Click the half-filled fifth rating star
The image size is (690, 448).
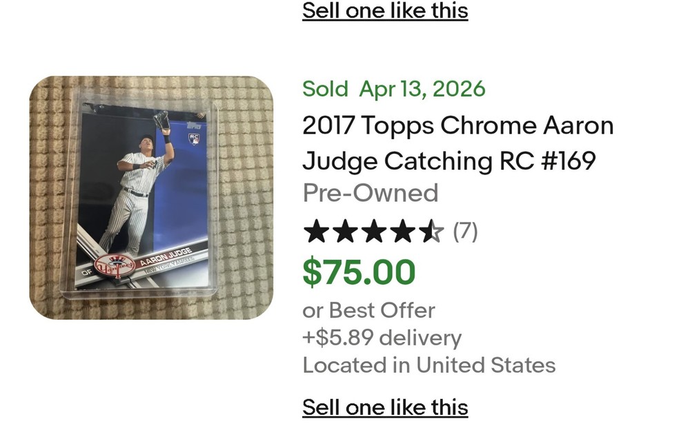pos(431,232)
